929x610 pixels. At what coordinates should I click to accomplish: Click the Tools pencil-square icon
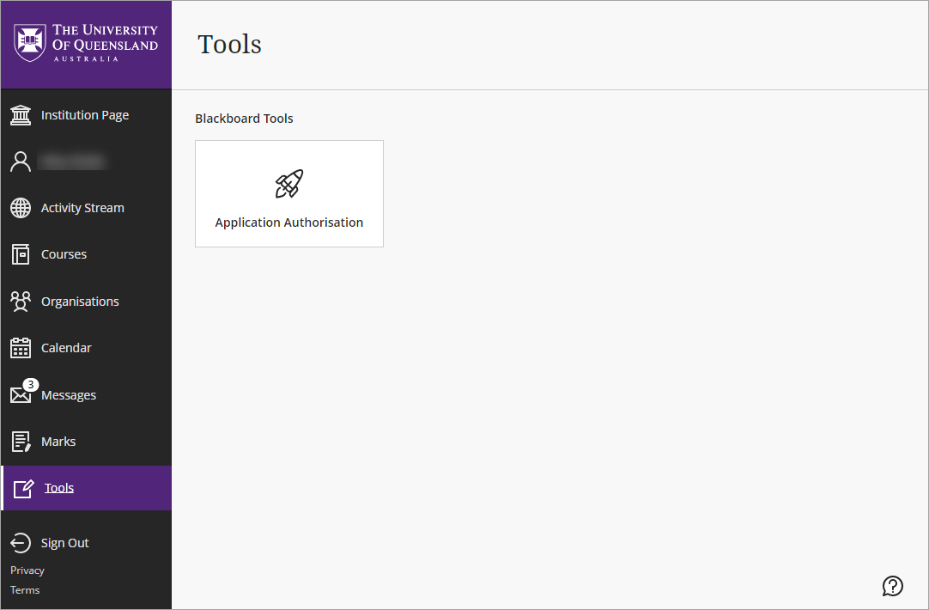pos(23,489)
